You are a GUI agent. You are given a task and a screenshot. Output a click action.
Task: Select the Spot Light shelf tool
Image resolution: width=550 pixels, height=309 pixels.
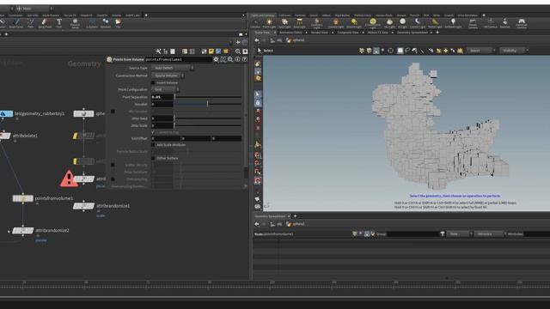point(284,23)
